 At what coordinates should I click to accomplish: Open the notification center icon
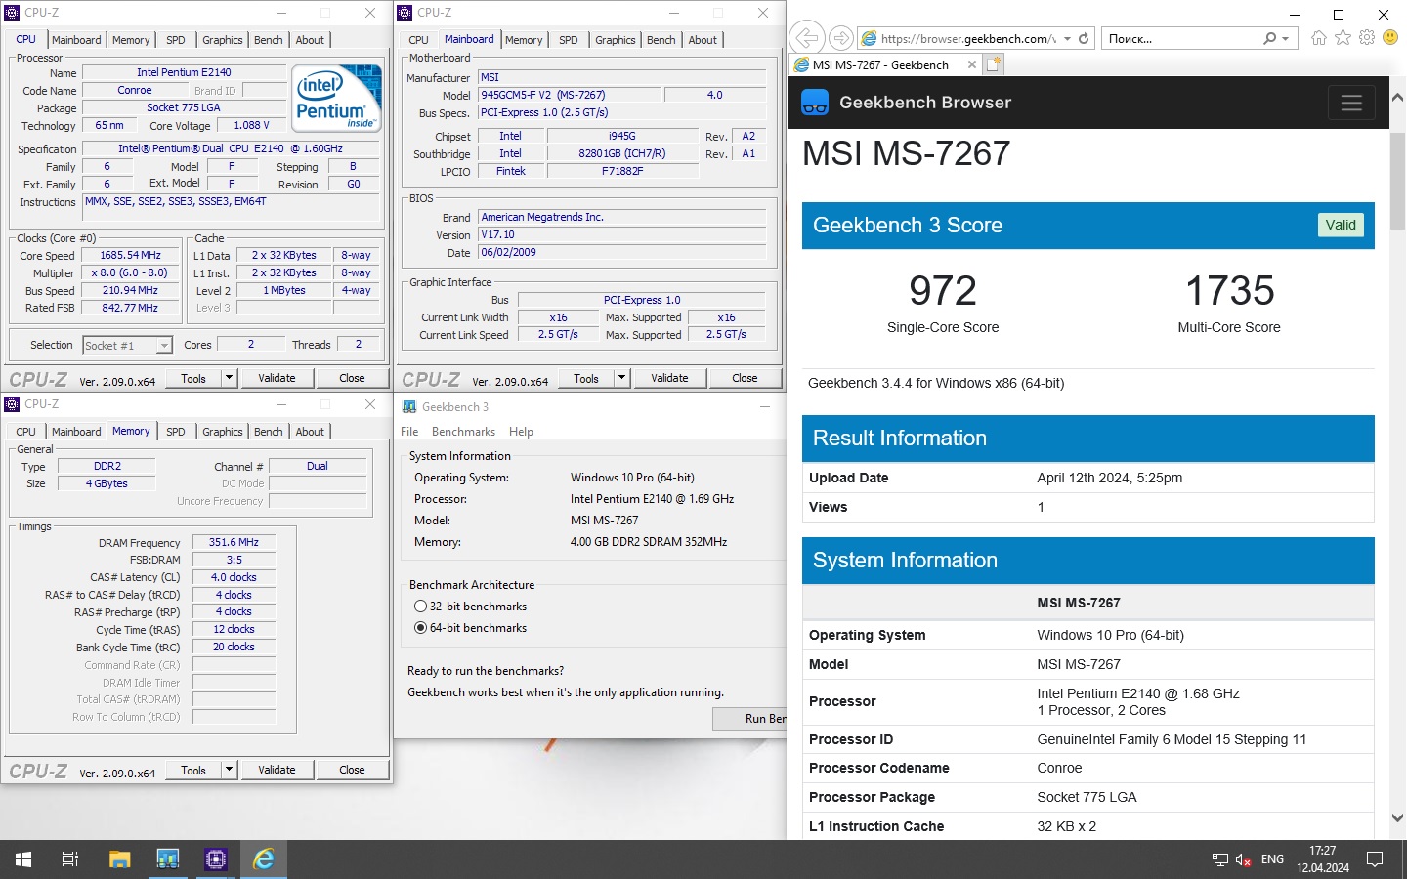[x=1375, y=859]
